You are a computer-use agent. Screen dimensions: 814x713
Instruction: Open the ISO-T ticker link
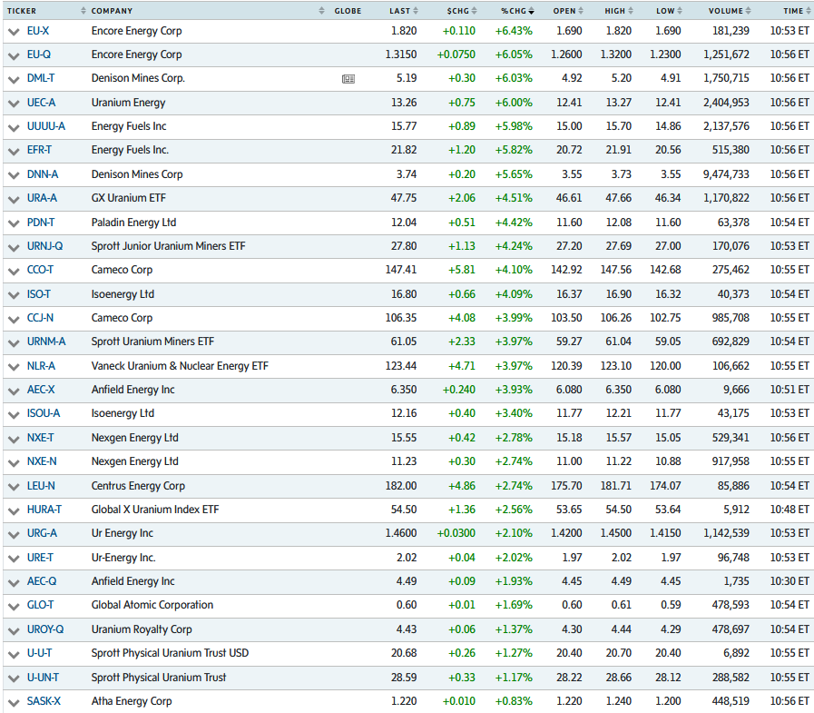tap(39, 294)
